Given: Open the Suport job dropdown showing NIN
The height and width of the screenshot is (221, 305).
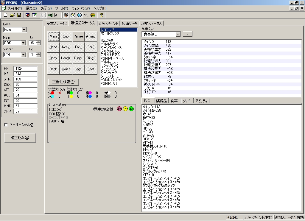Looking at the screenshot, I should click(x=23, y=55).
